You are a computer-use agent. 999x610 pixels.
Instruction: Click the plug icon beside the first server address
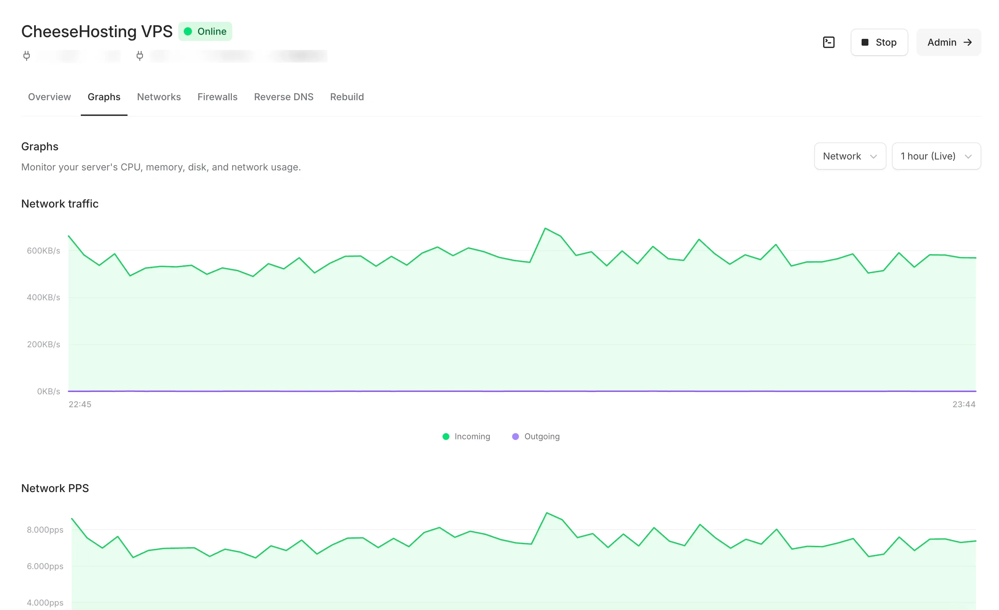coord(27,56)
